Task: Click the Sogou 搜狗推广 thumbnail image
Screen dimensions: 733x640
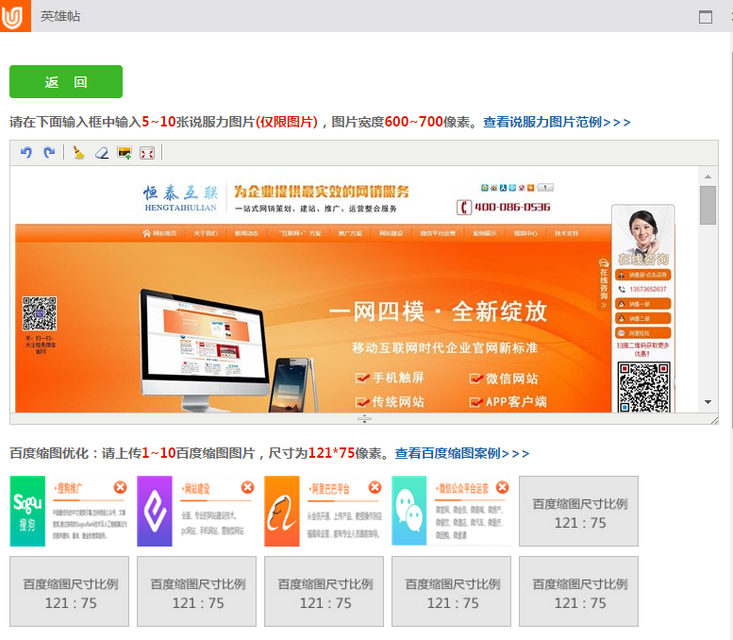Action: (68, 512)
